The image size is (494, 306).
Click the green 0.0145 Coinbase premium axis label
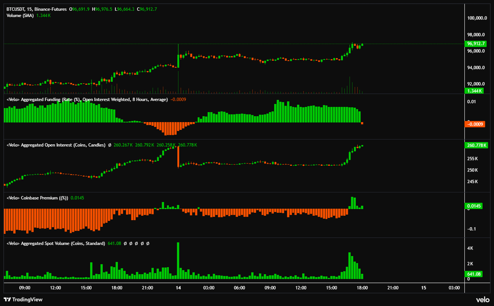(475, 206)
